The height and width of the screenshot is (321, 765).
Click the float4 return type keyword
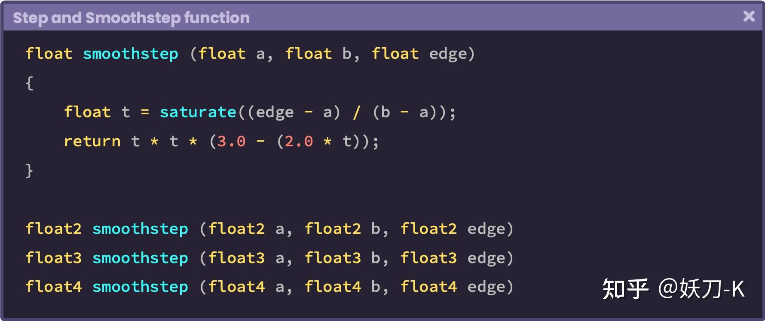54,287
